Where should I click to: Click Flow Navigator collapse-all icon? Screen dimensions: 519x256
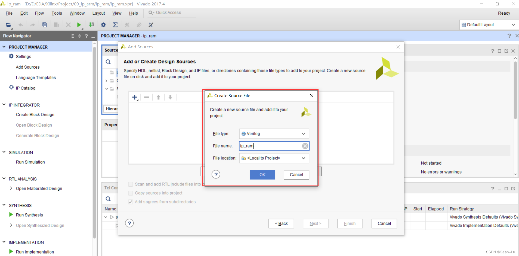point(73,36)
